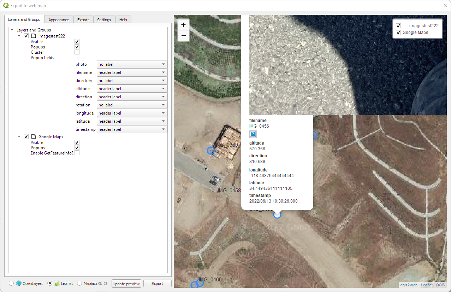The image size is (451, 292).
Task: Click the blue marker beside IMG_0360
Action: (x=211, y=151)
